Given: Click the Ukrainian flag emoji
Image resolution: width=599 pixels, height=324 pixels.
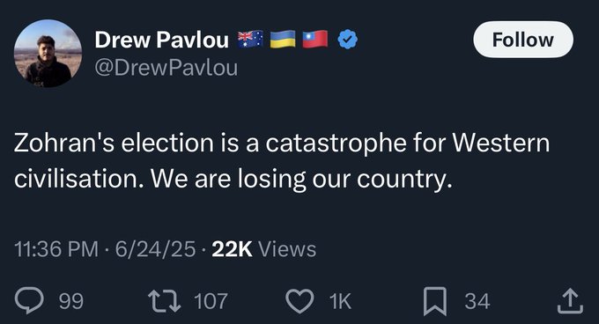Looking at the screenshot, I should click(x=283, y=39).
